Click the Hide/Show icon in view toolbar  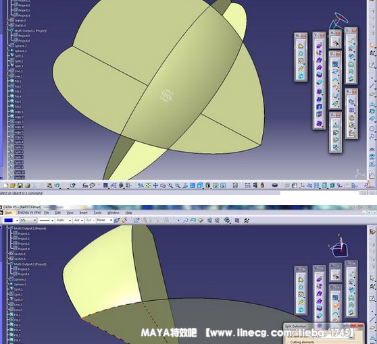pos(216,185)
